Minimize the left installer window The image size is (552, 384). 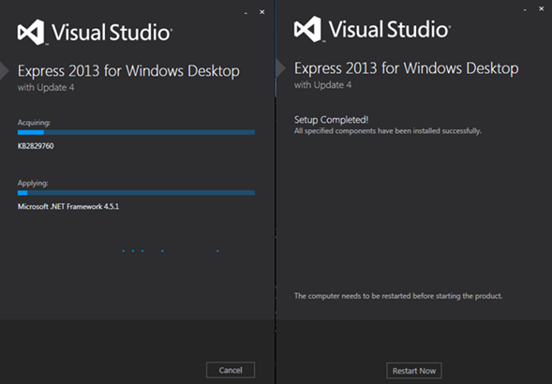coord(246,13)
